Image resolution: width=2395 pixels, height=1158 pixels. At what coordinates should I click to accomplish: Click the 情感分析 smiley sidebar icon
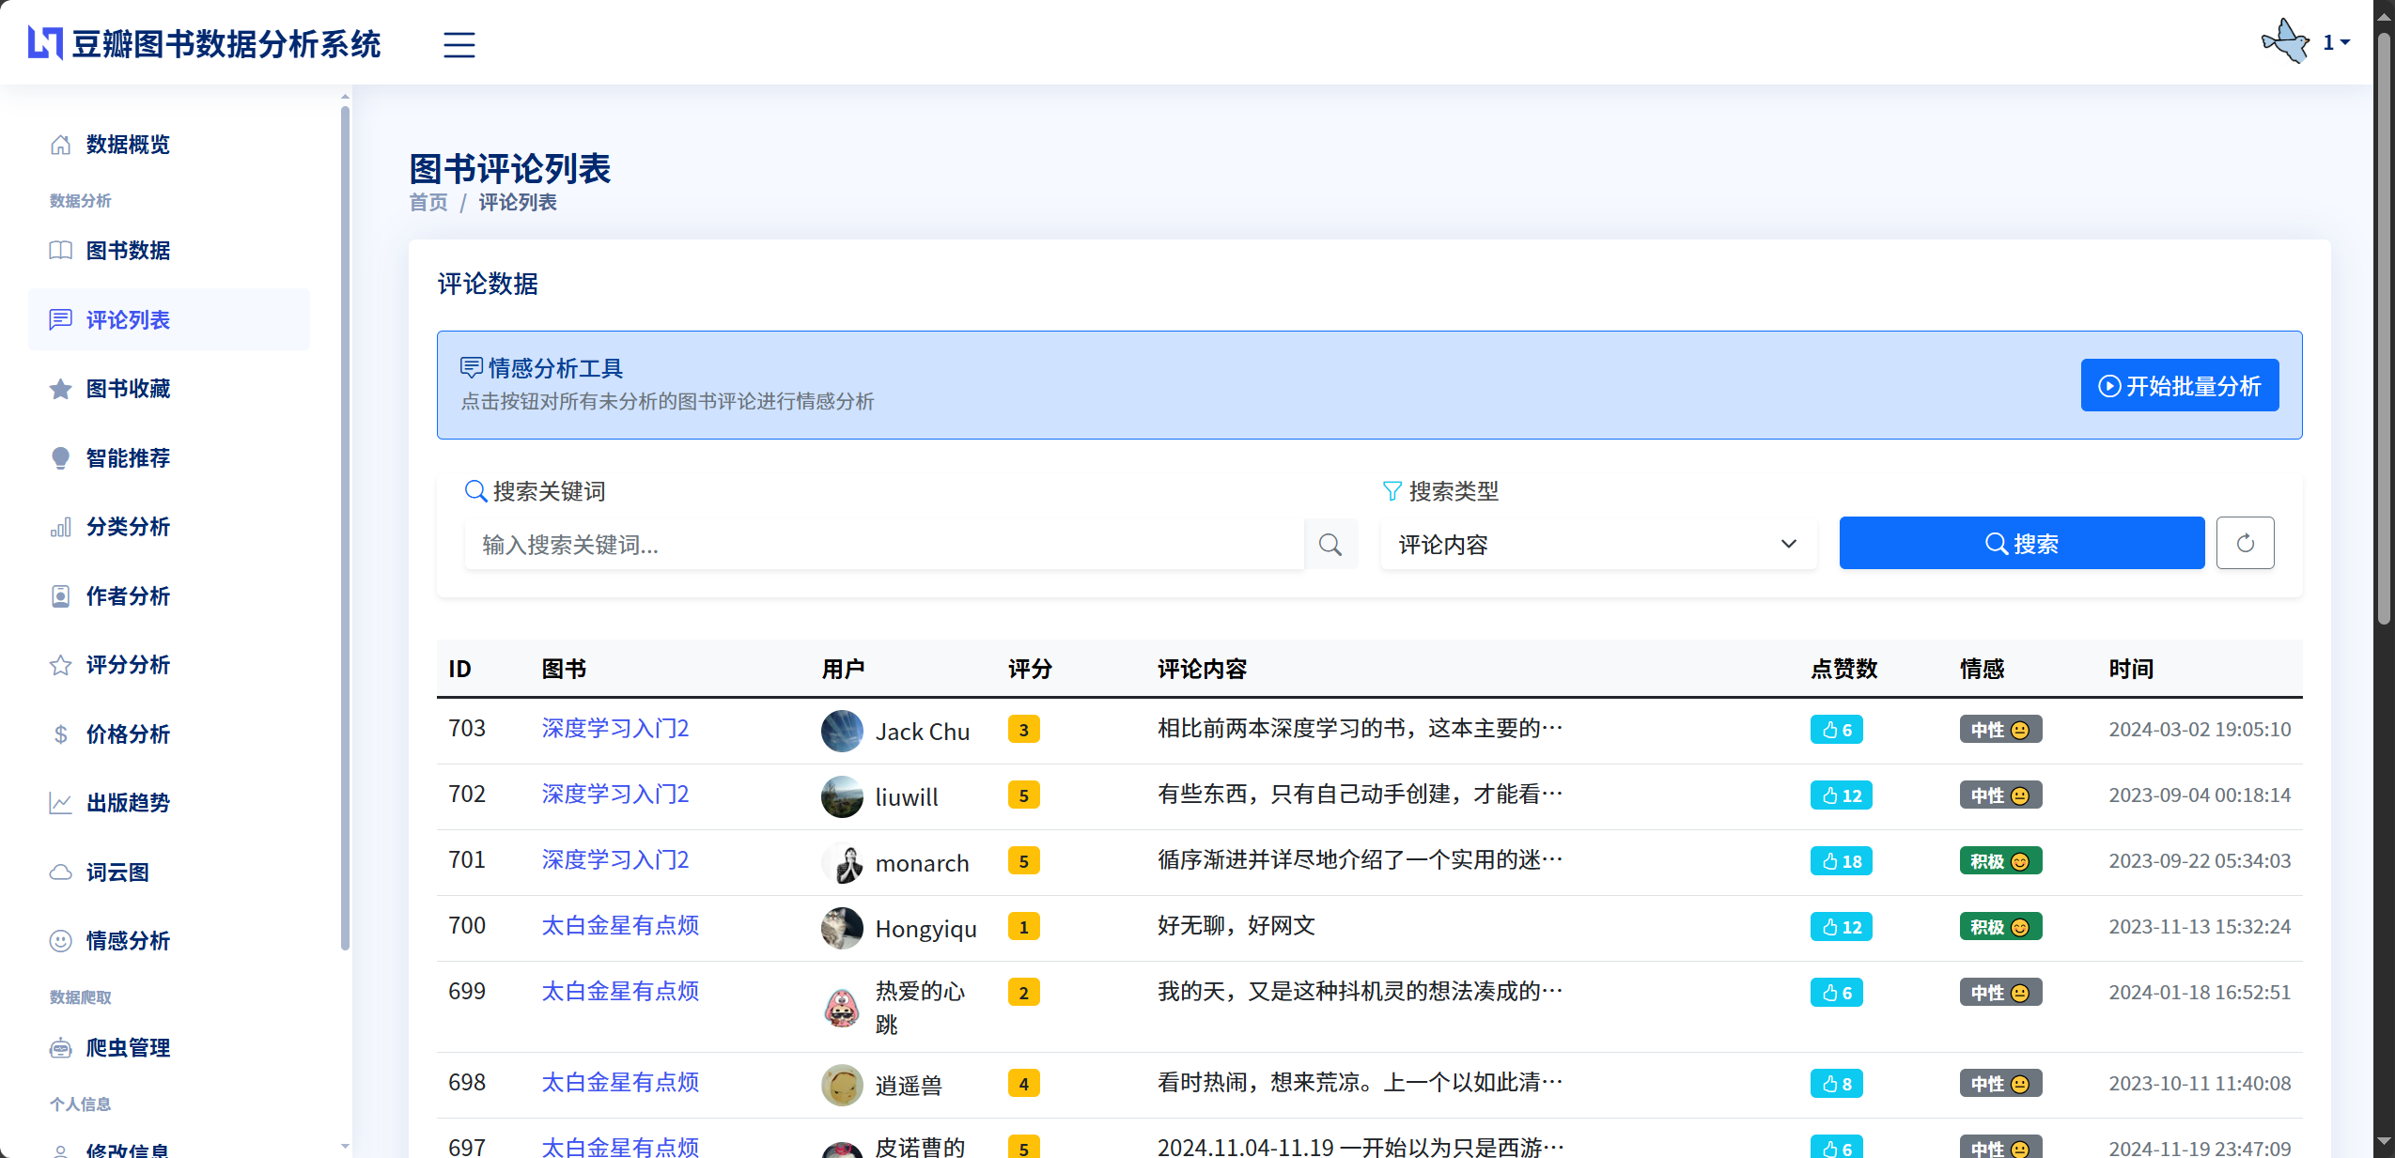point(60,941)
